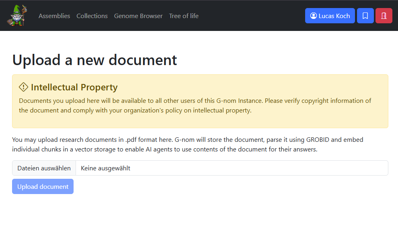
Task: Go to Collections in the navbar
Action: click(92, 16)
